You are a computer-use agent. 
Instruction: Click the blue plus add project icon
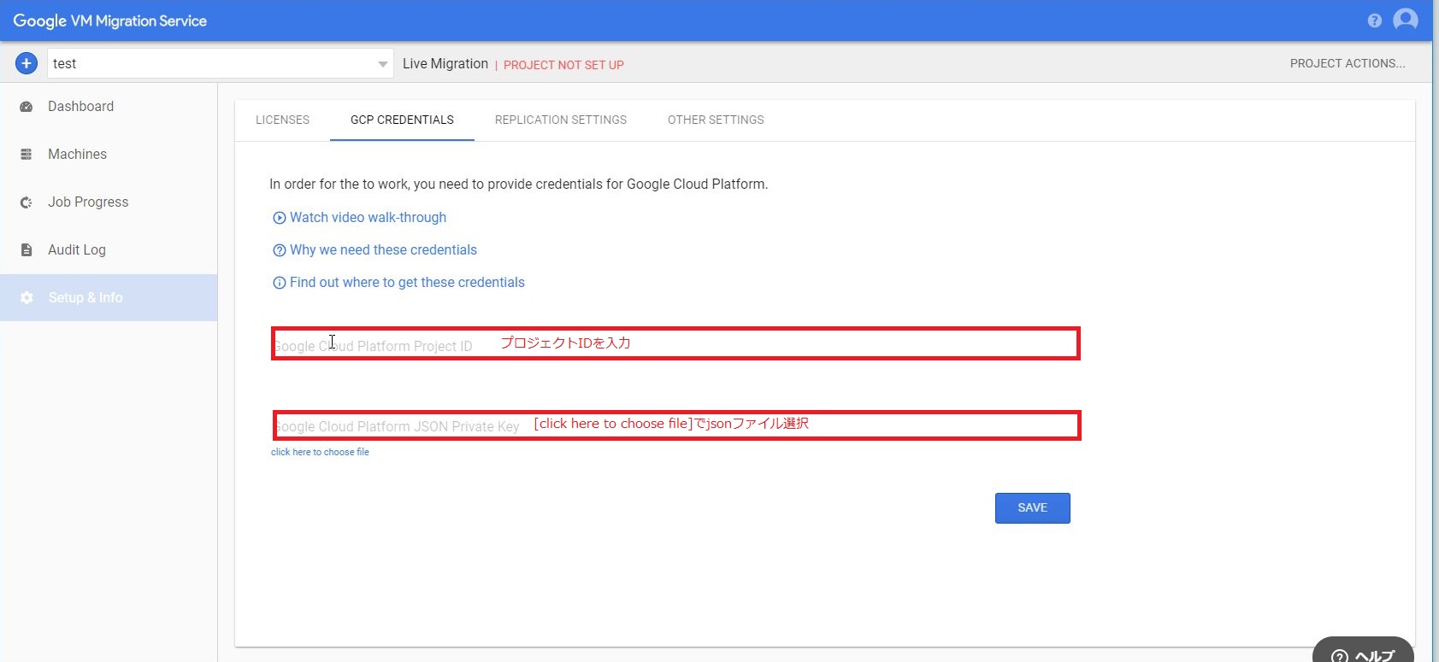pos(27,63)
